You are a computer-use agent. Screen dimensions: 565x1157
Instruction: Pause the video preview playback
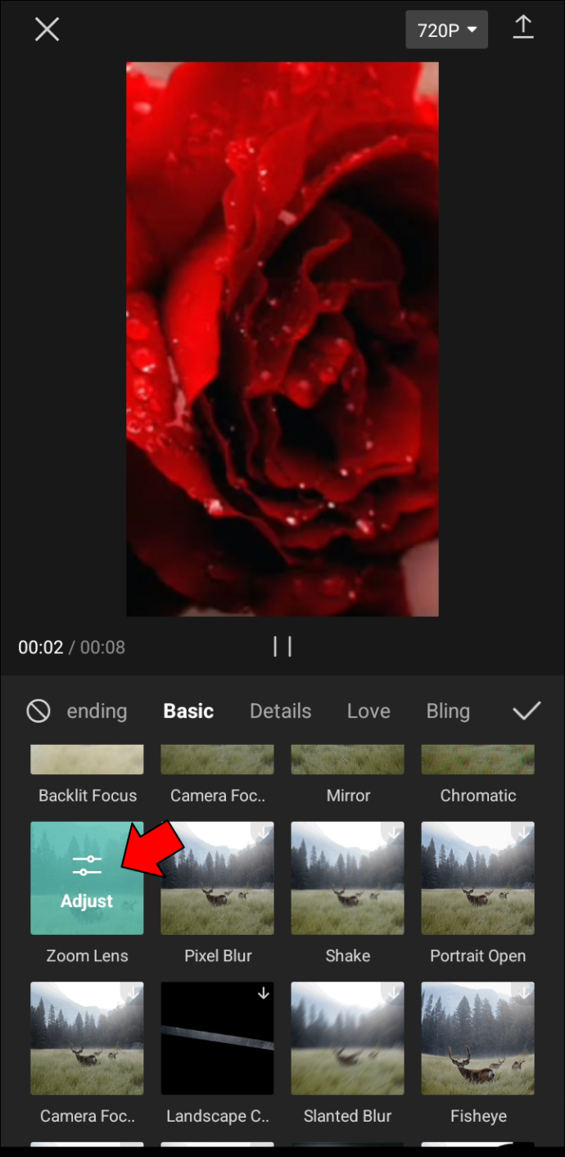282,647
